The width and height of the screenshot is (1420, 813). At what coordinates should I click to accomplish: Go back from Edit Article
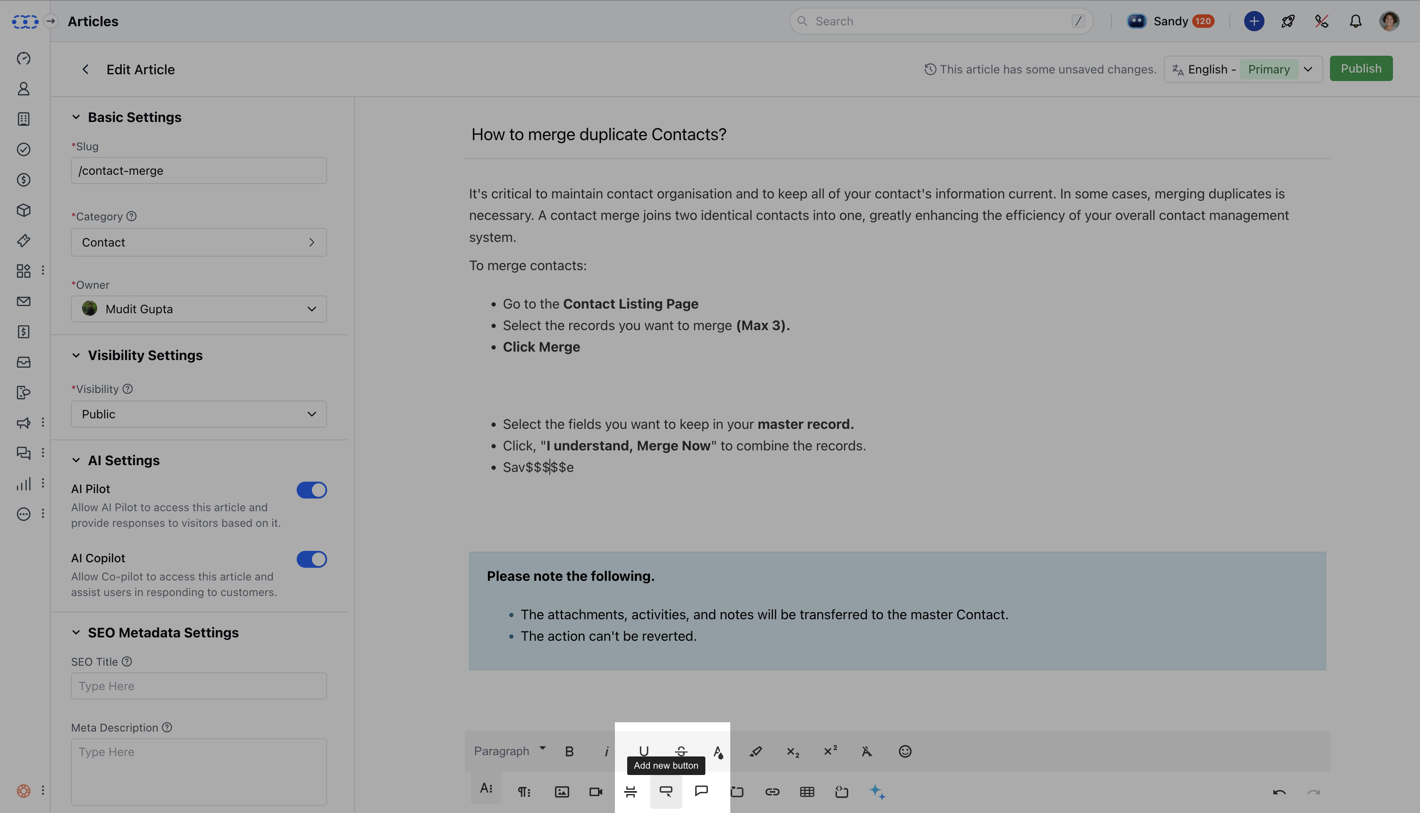[85, 69]
